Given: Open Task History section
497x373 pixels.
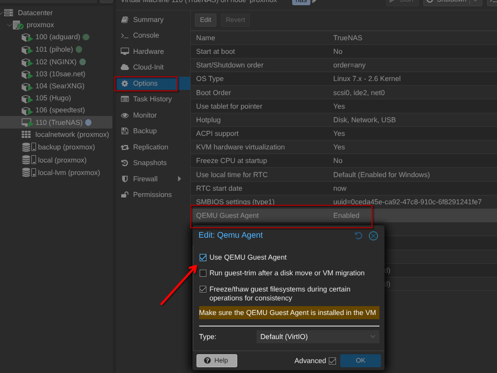Looking at the screenshot, I should click(153, 99).
